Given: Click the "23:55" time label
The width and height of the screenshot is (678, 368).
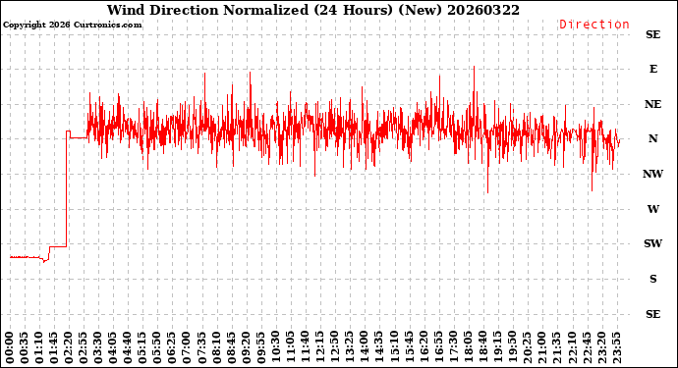Looking at the screenshot, I should tap(617, 347).
